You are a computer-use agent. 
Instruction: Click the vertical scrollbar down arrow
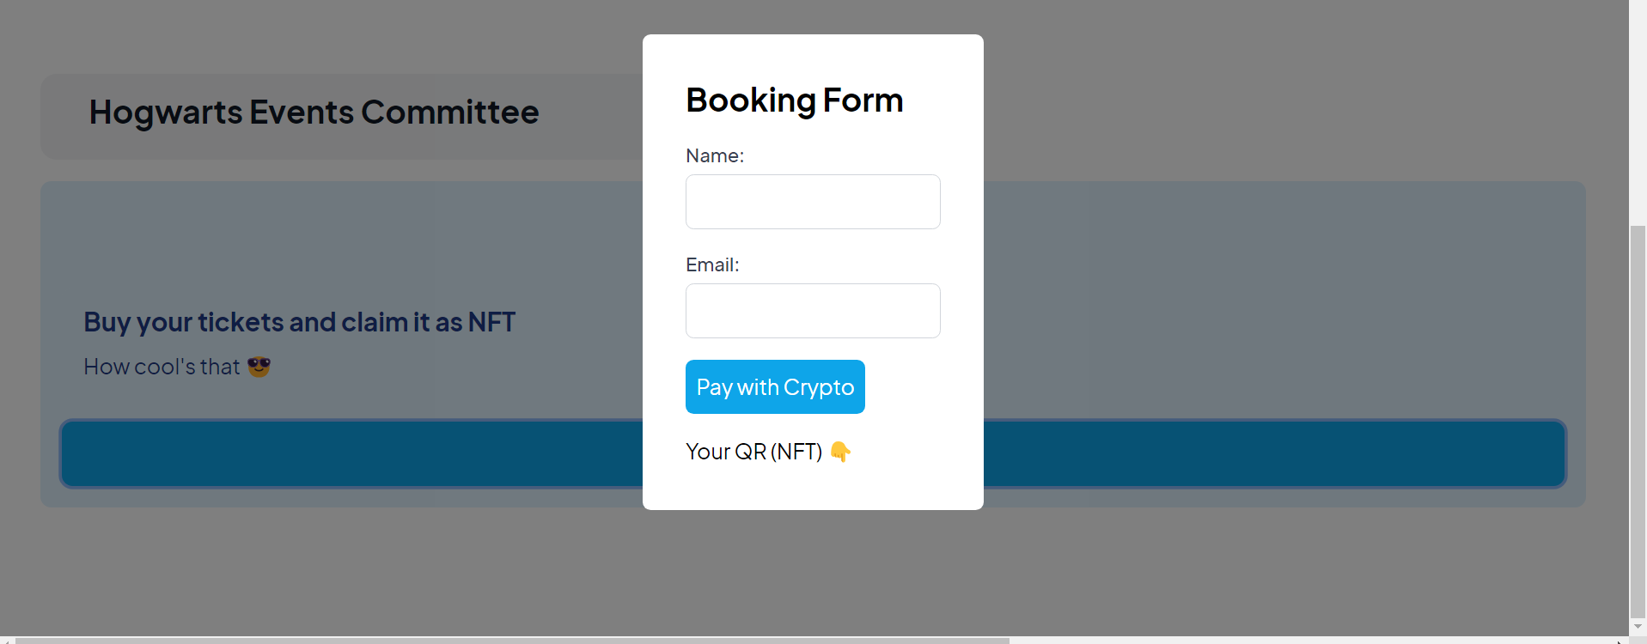pos(1638,627)
